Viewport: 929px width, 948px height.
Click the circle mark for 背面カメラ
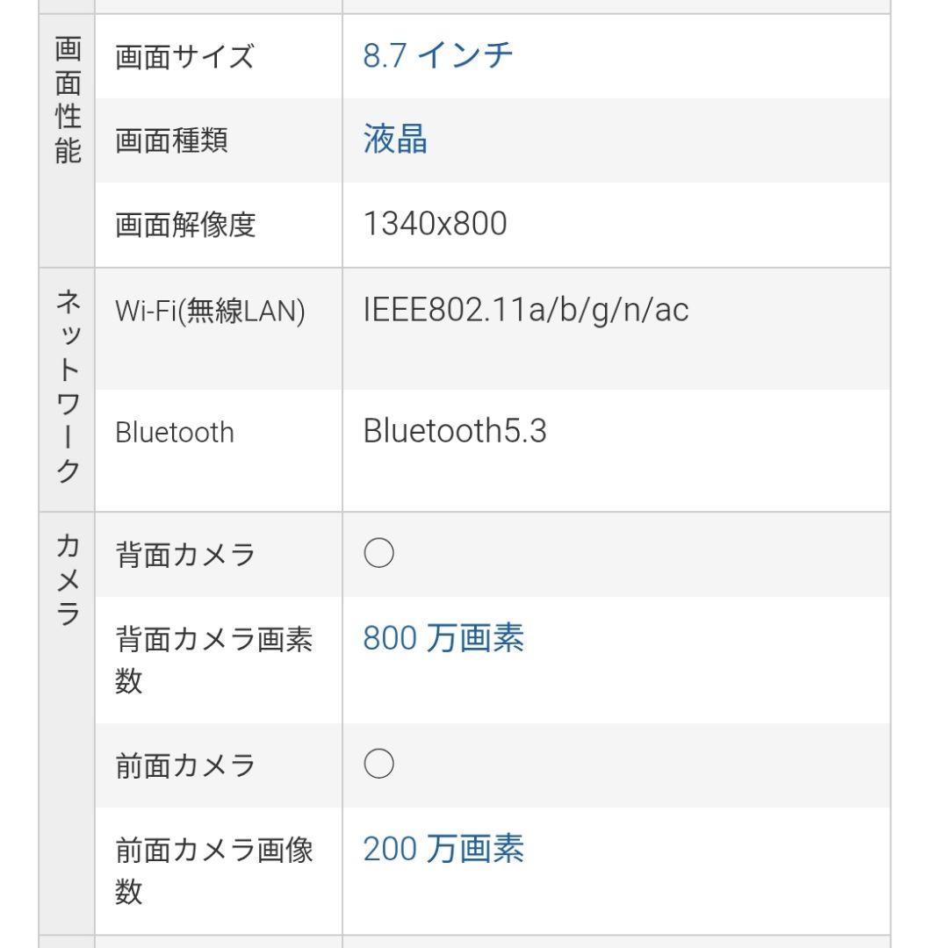tap(378, 554)
